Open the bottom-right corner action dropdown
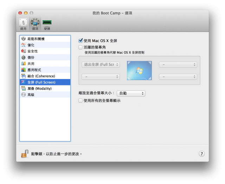 [178, 77]
